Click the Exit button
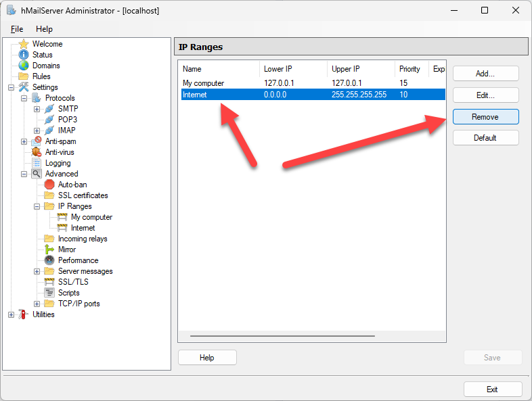This screenshot has height=401, width=532. tap(493, 390)
